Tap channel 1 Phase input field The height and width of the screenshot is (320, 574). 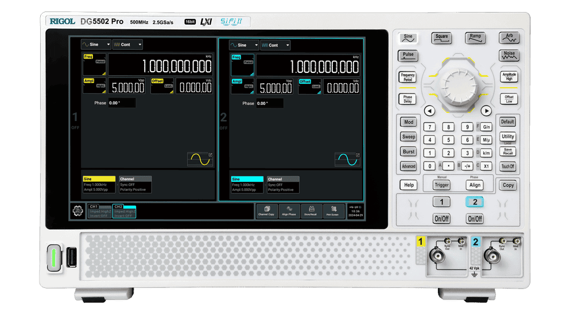(122, 103)
